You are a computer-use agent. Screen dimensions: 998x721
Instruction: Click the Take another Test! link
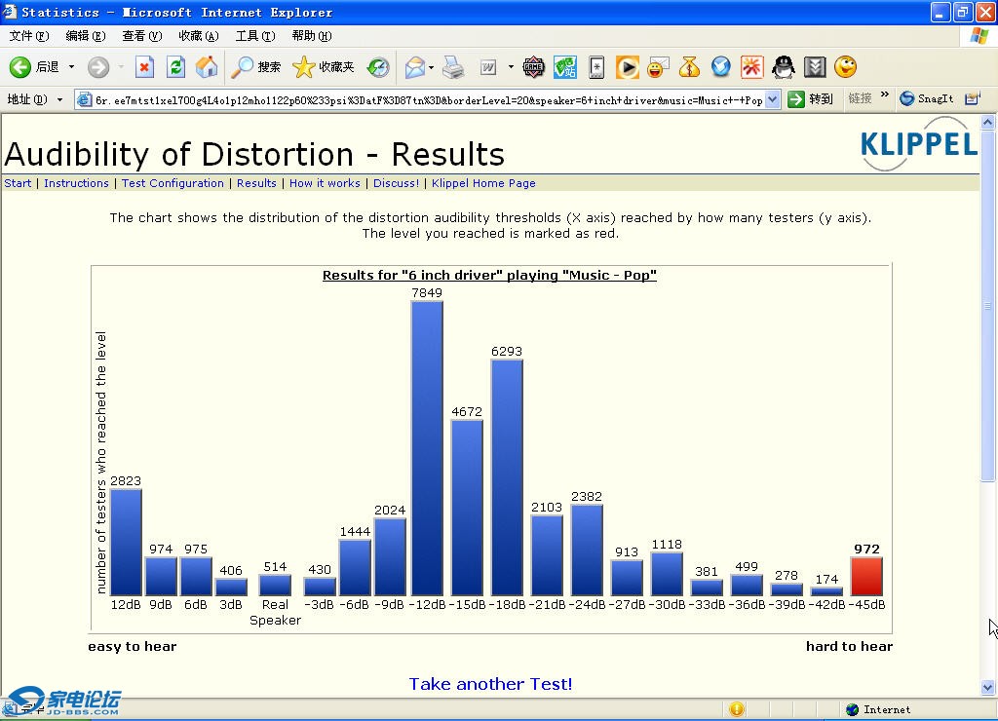[490, 684]
